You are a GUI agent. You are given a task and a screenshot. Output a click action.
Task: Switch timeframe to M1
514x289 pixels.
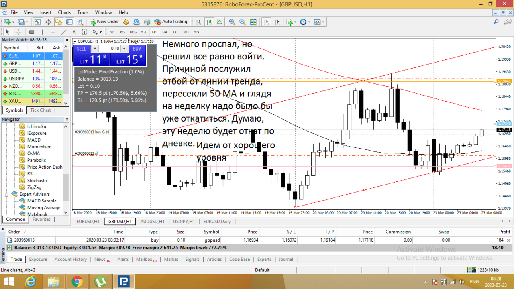[x=112, y=32]
